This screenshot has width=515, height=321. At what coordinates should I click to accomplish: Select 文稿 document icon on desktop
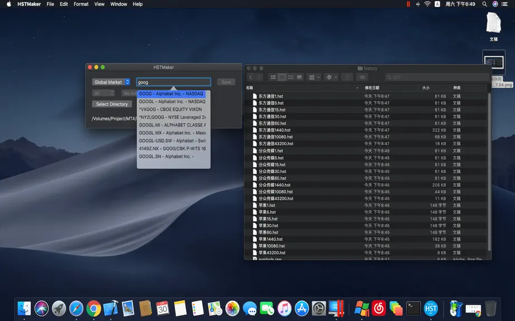494,23
